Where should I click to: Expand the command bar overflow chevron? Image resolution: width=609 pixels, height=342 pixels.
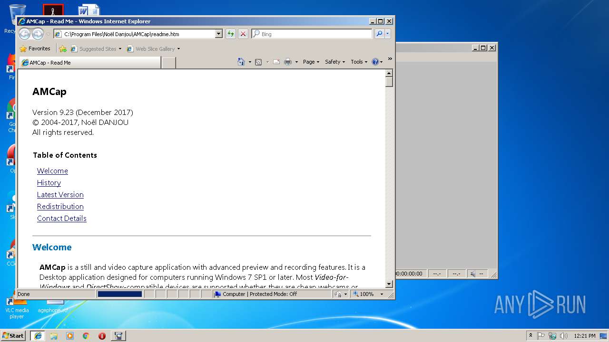390,59
